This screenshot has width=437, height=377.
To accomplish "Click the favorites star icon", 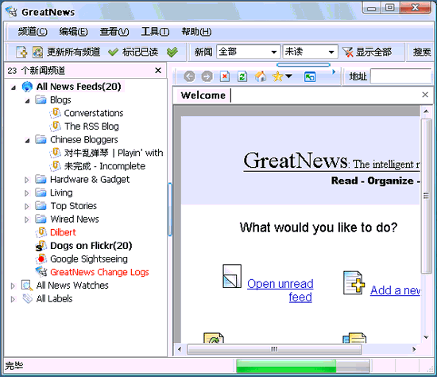I will tap(277, 76).
